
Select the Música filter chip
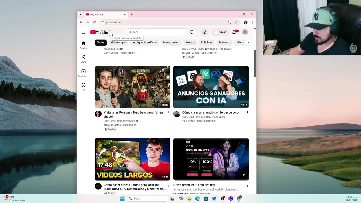click(190, 43)
